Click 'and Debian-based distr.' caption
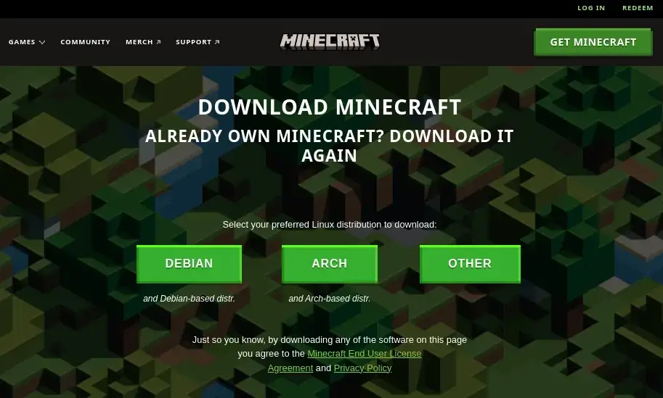The width and height of the screenshot is (663, 398). click(x=189, y=299)
